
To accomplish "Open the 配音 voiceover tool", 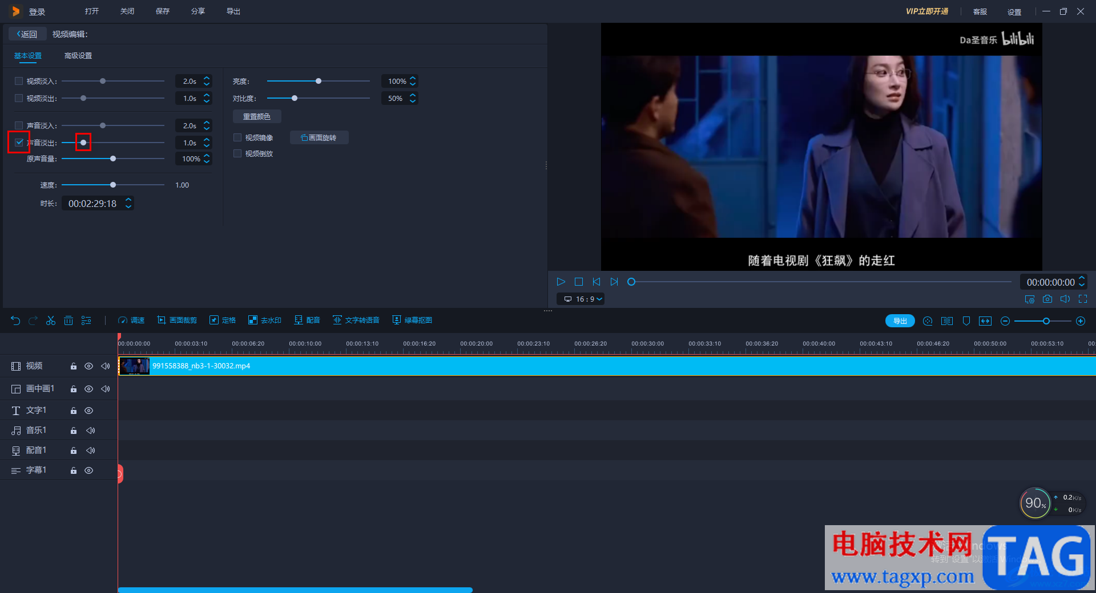I will click(x=307, y=320).
